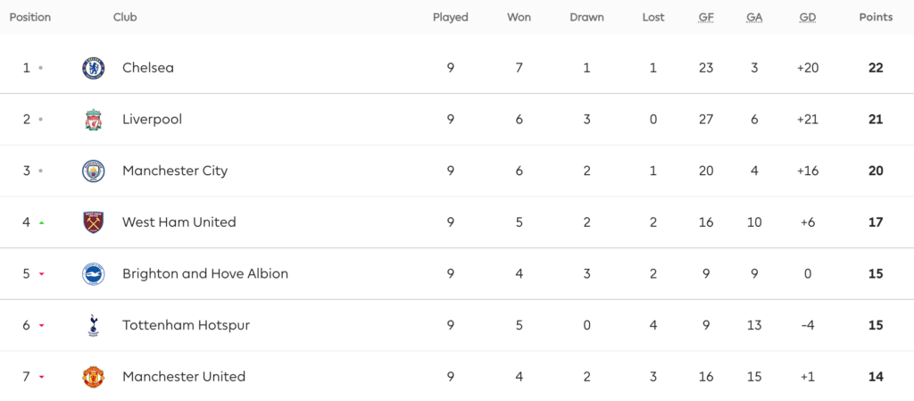Sort by the GD column header
Viewport: 914px width, 401px height.
tap(808, 17)
